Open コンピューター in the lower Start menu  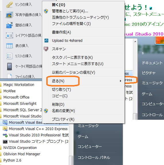[x=90, y=146]
